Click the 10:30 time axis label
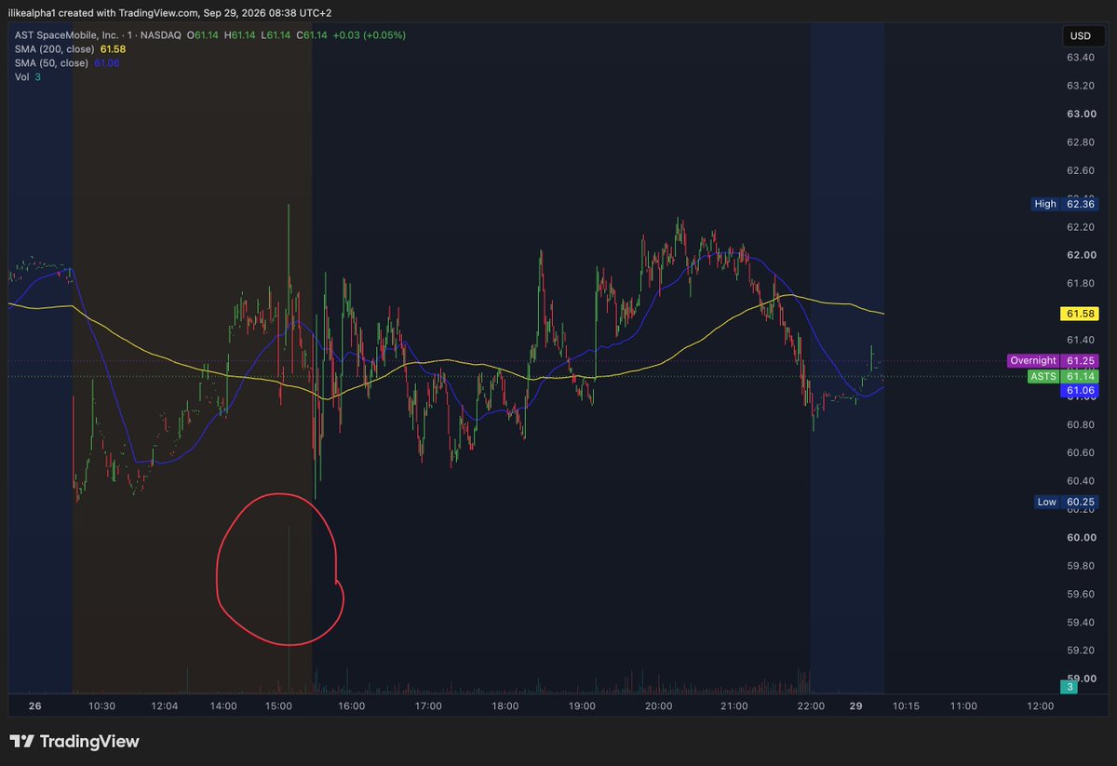The width and height of the screenshot is (1117, 766). [x=101, y=706]
